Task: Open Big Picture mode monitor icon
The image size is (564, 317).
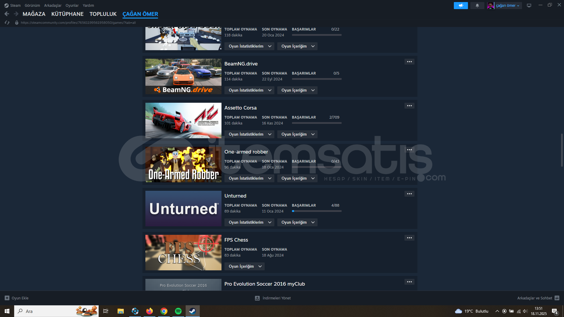Action: pos(529,6)
